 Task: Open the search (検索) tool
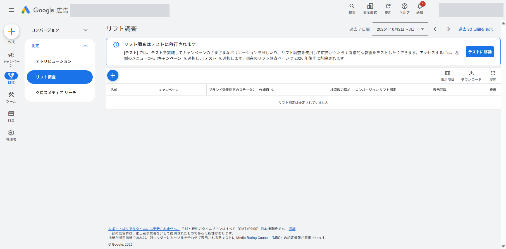(352, 9)
